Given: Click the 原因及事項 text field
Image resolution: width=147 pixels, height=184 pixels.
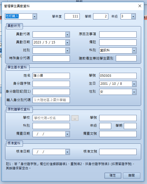Looking at the screenshot, I should click(118, 34).
